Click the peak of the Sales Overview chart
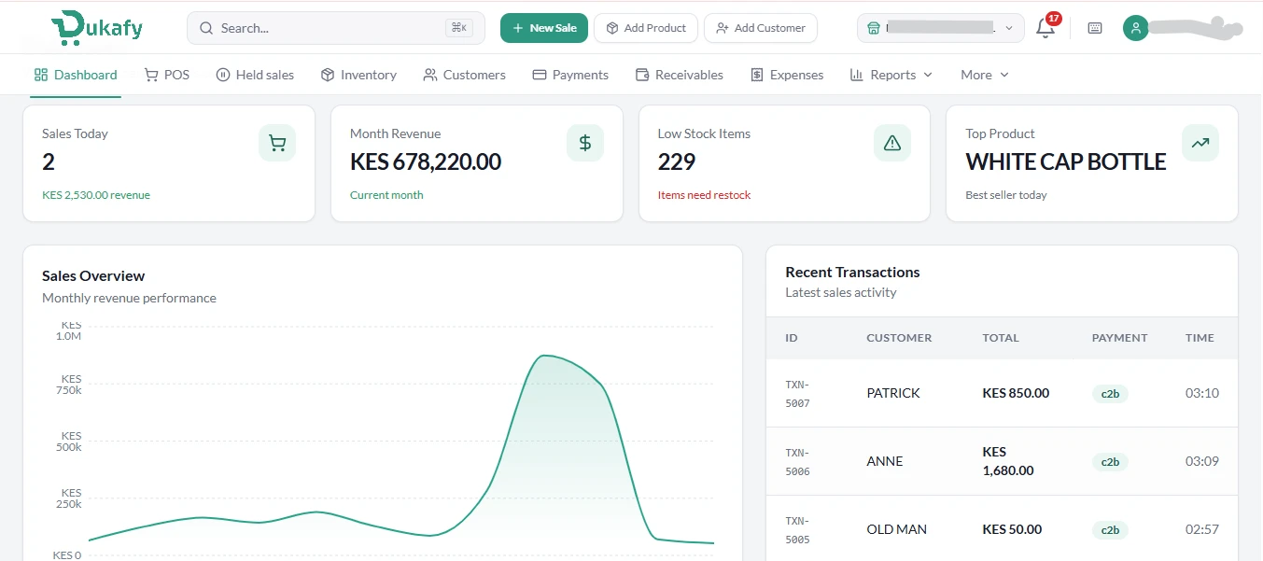This screenshot has width=1263, height=561. pos(543,356)
